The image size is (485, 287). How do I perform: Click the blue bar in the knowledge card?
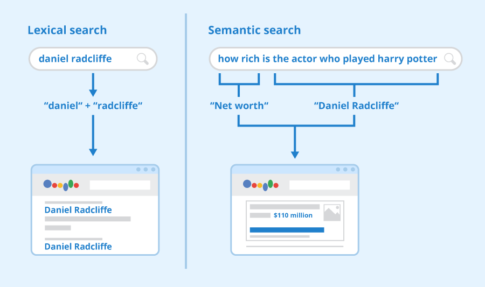[287, 229]
